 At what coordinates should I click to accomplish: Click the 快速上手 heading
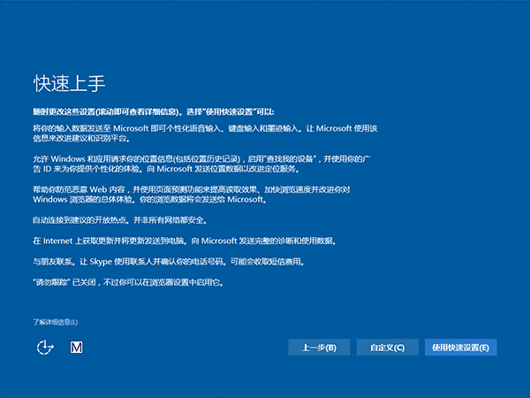69,83
